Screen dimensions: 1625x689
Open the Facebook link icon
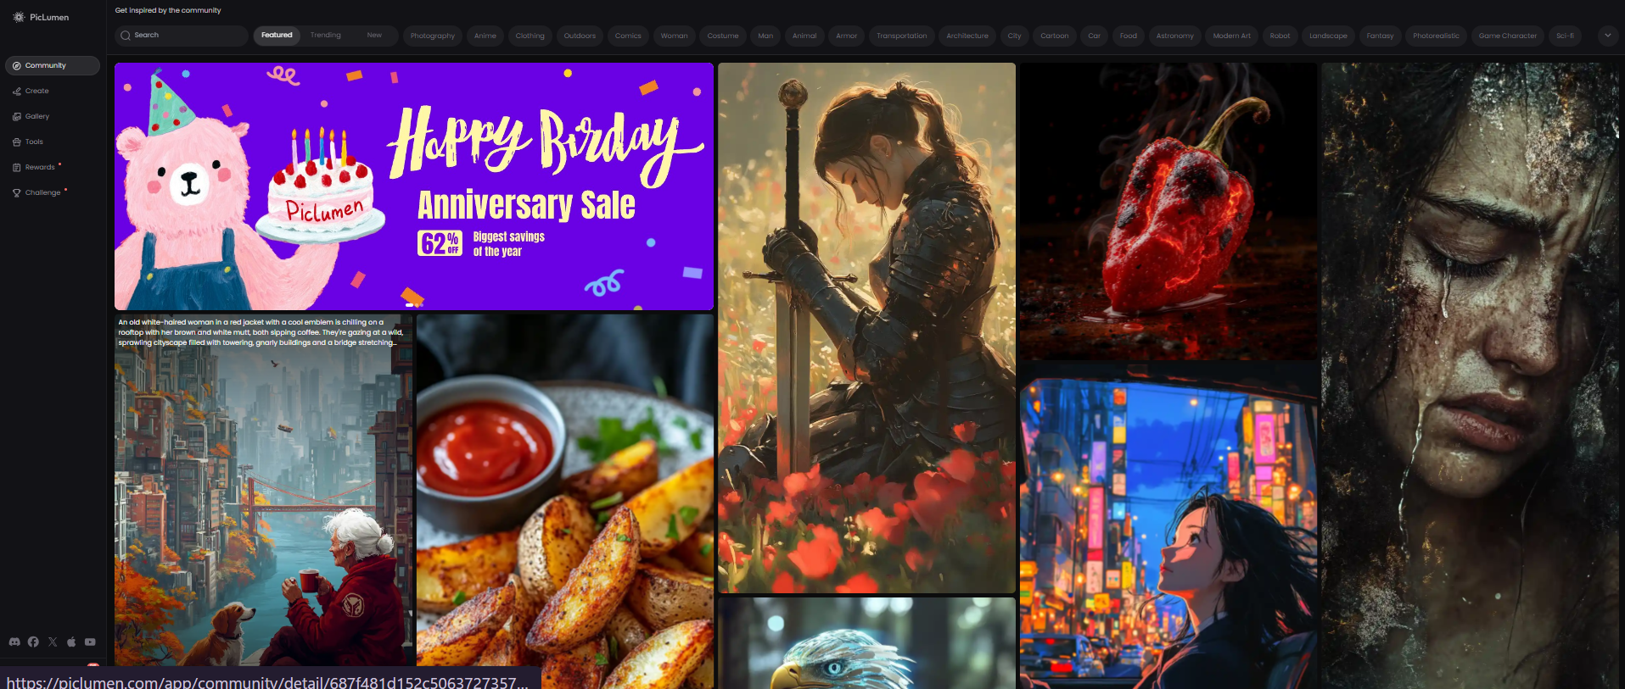coord(33,642)
